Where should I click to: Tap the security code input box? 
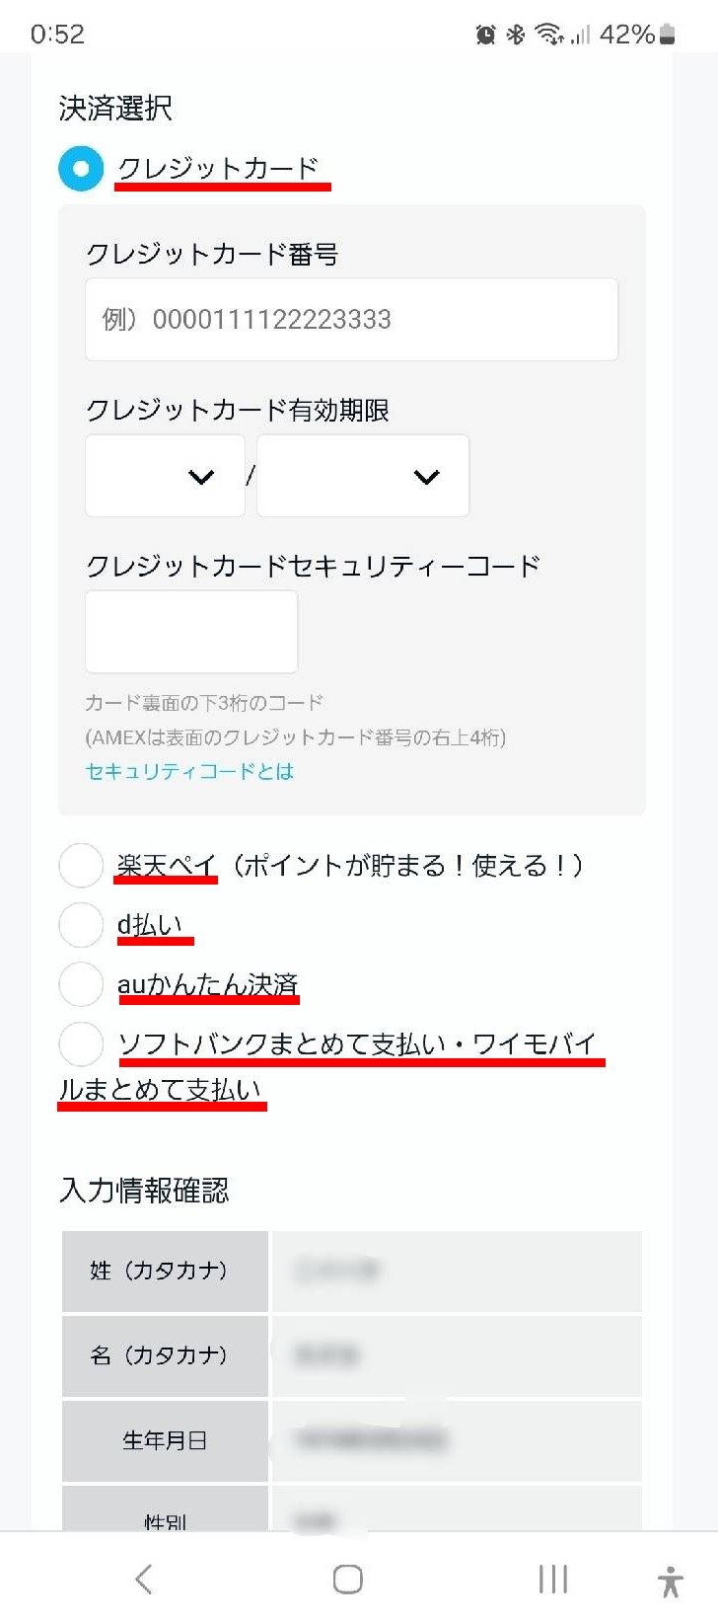pyautogui.click(x=190, y=631)
